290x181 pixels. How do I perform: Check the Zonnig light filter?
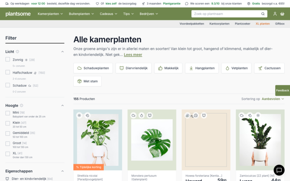pos(8,59)
